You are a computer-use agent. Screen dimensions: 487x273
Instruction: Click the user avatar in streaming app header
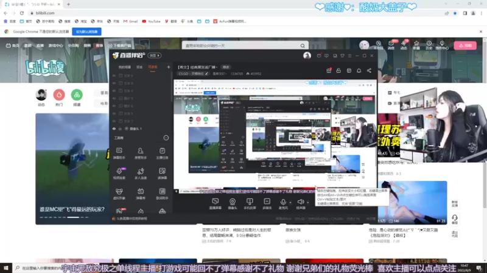307,56
